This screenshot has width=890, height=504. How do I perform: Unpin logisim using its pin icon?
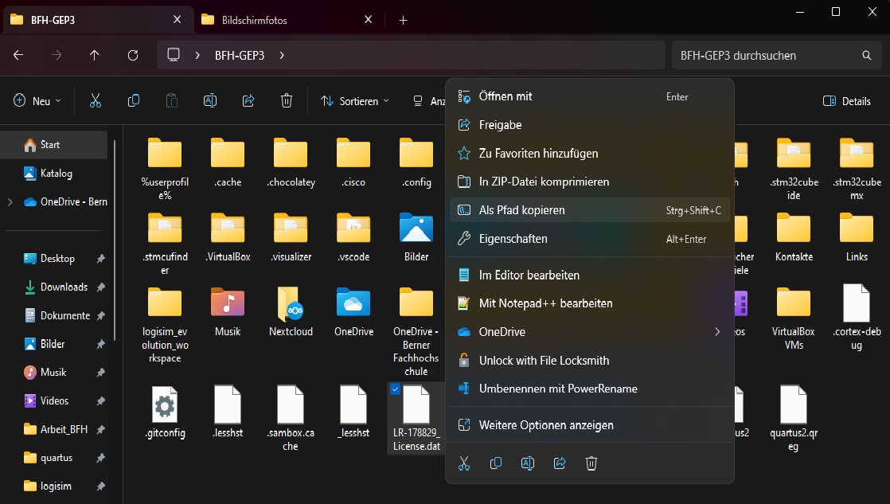click(100, 486)
